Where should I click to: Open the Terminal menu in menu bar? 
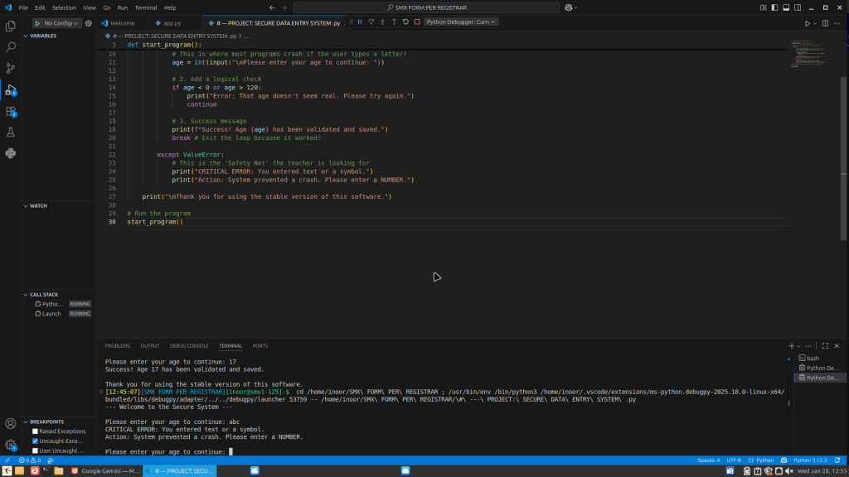[x=146, y=7]
